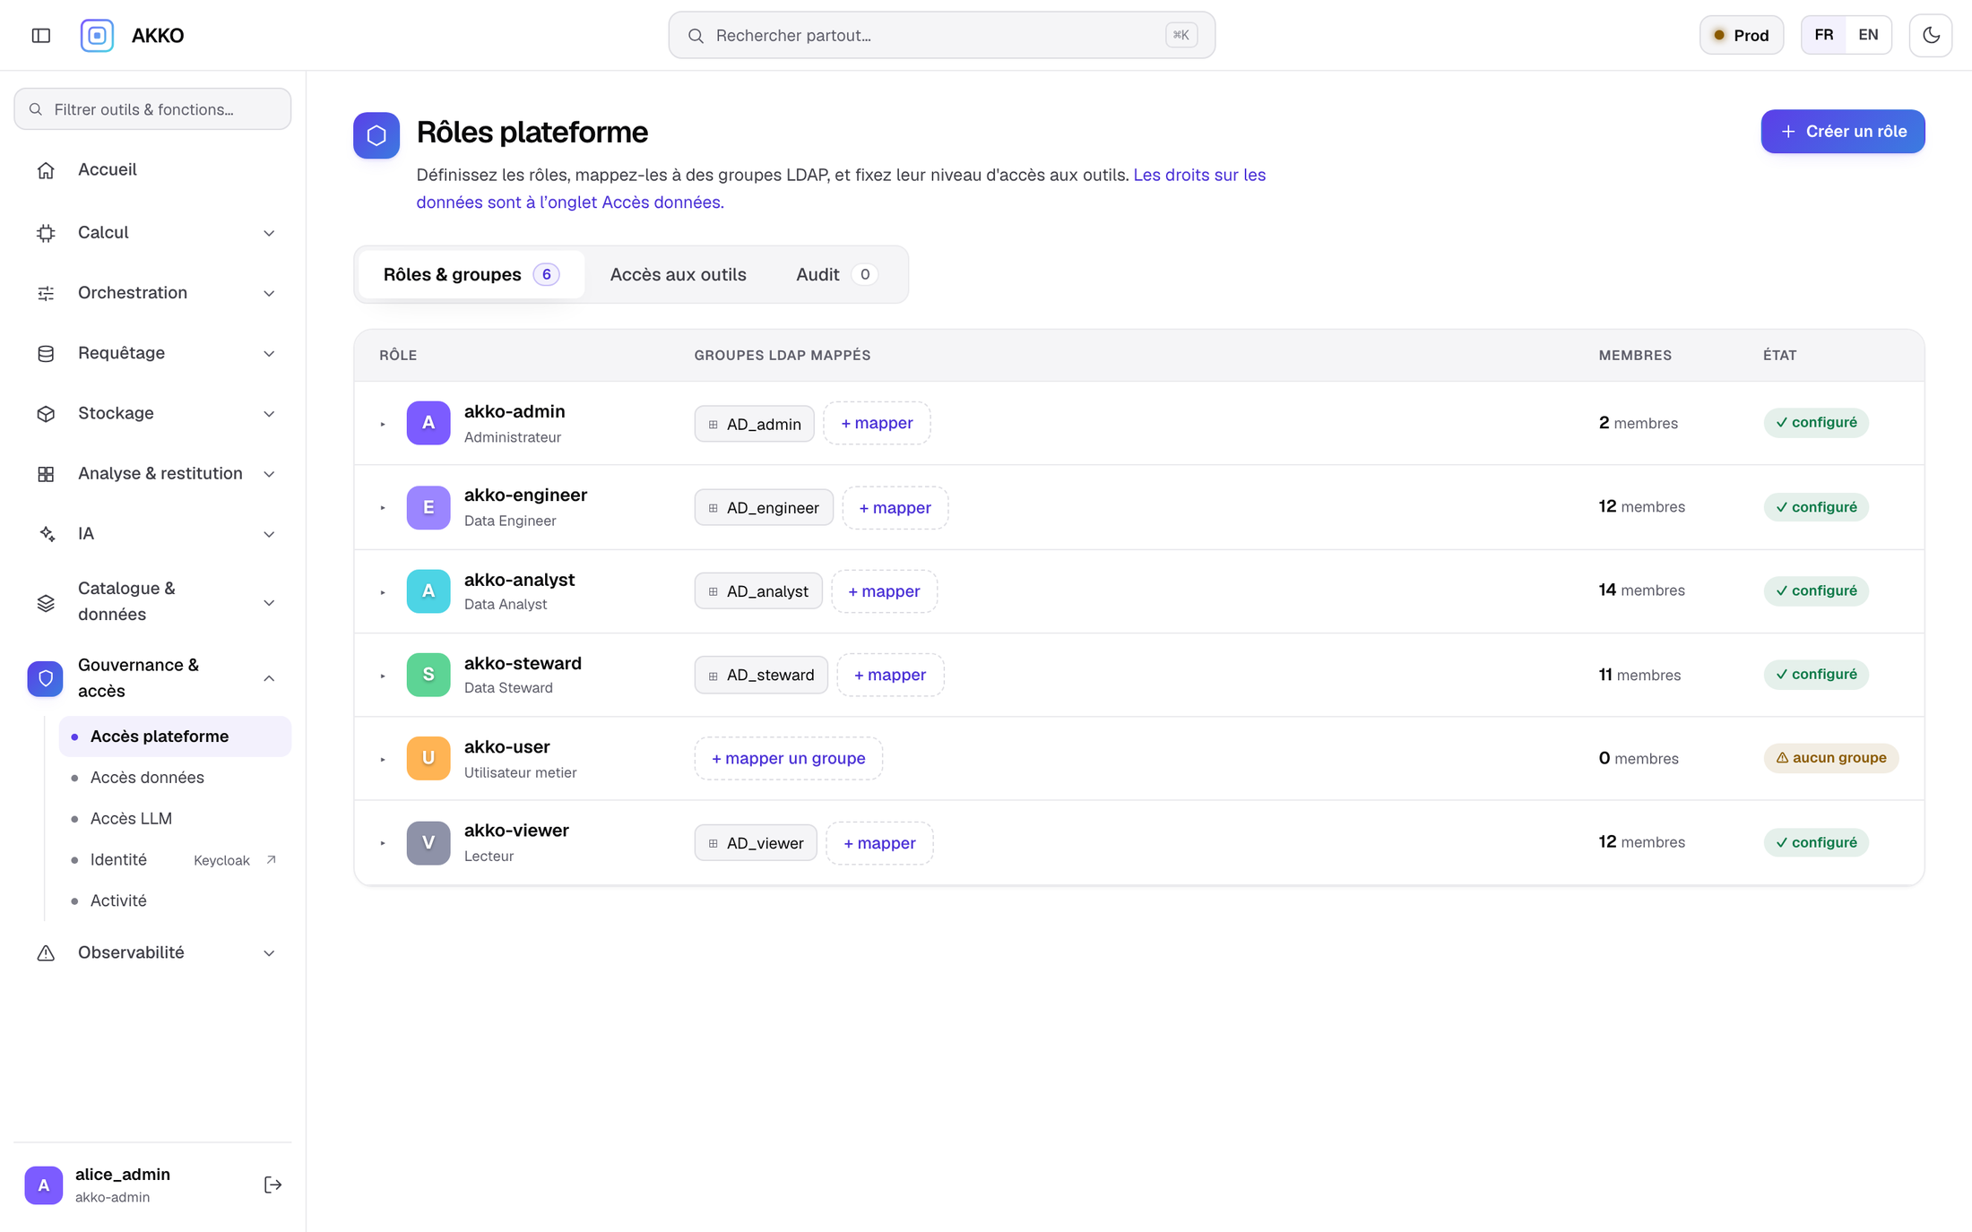Select Accès plateforme in sidebar
This screenshot has width=1972, height=1232.
(x=175, y=737)
